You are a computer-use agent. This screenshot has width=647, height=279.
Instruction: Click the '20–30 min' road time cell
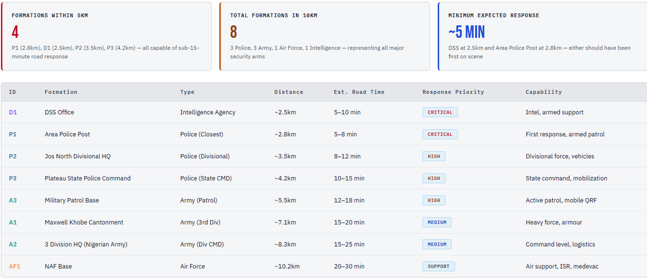[x=349, y=267]
